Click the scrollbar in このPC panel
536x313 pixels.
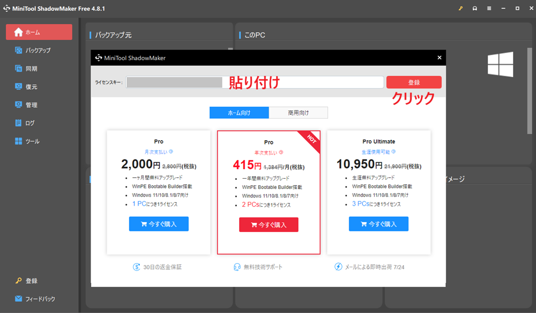(530, 91)
